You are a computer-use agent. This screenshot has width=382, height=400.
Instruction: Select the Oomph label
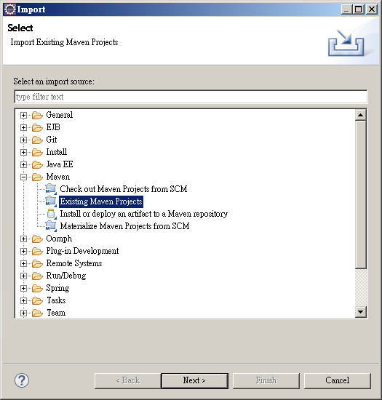tap(59, 239)
